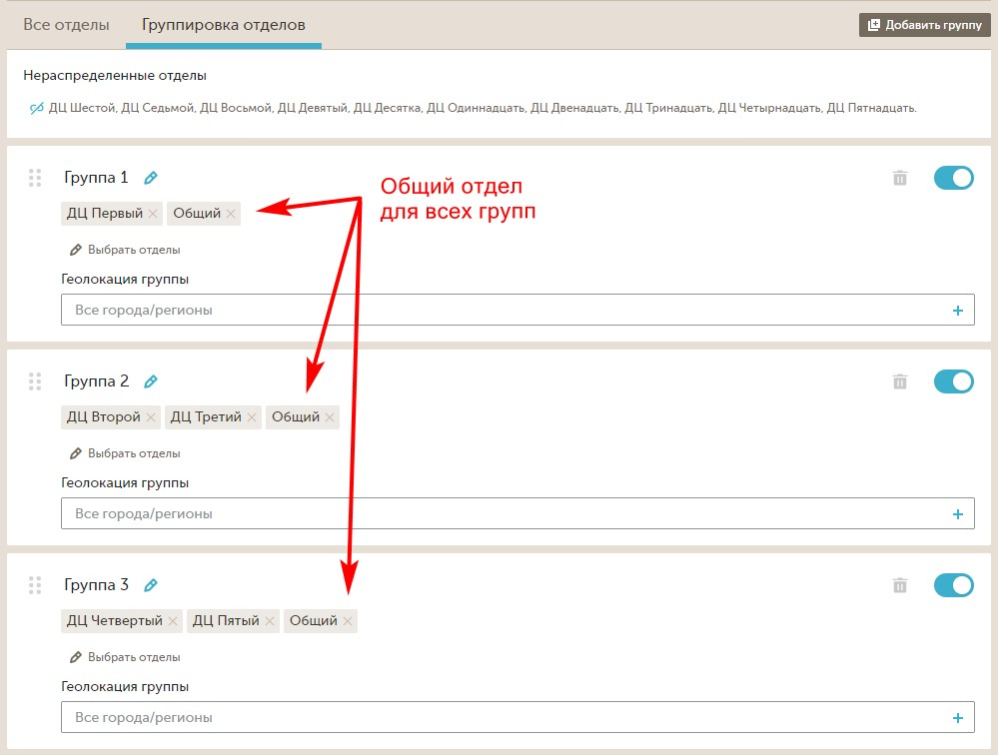Delete Группа 1 with the trash icon
The height and width of the screenshot is (755, 998).
tap(900, 178)
